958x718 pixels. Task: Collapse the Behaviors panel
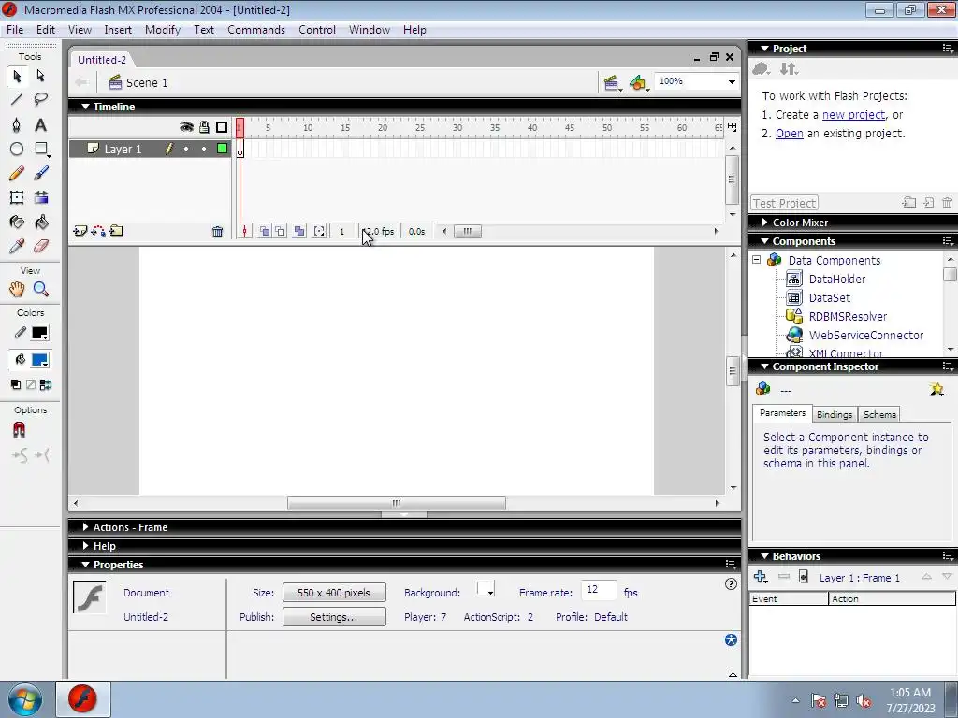point(764,556)
